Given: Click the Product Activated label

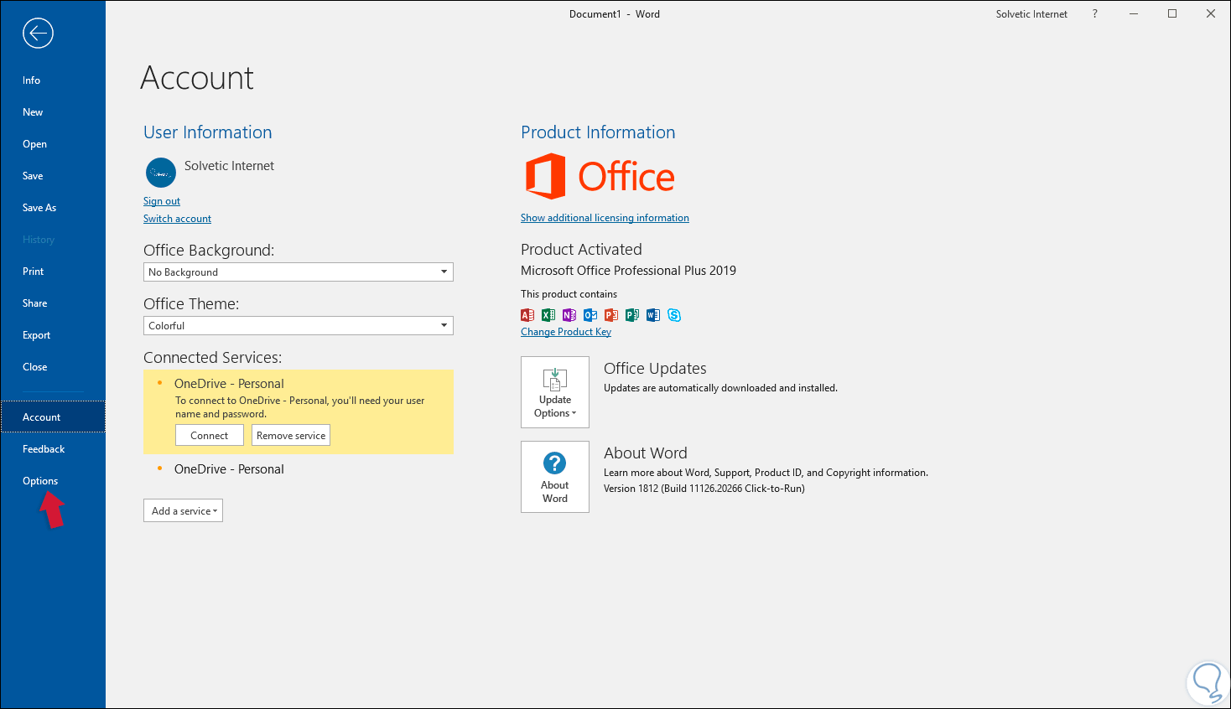Looking at the screenshot, I should pos(581,250).
